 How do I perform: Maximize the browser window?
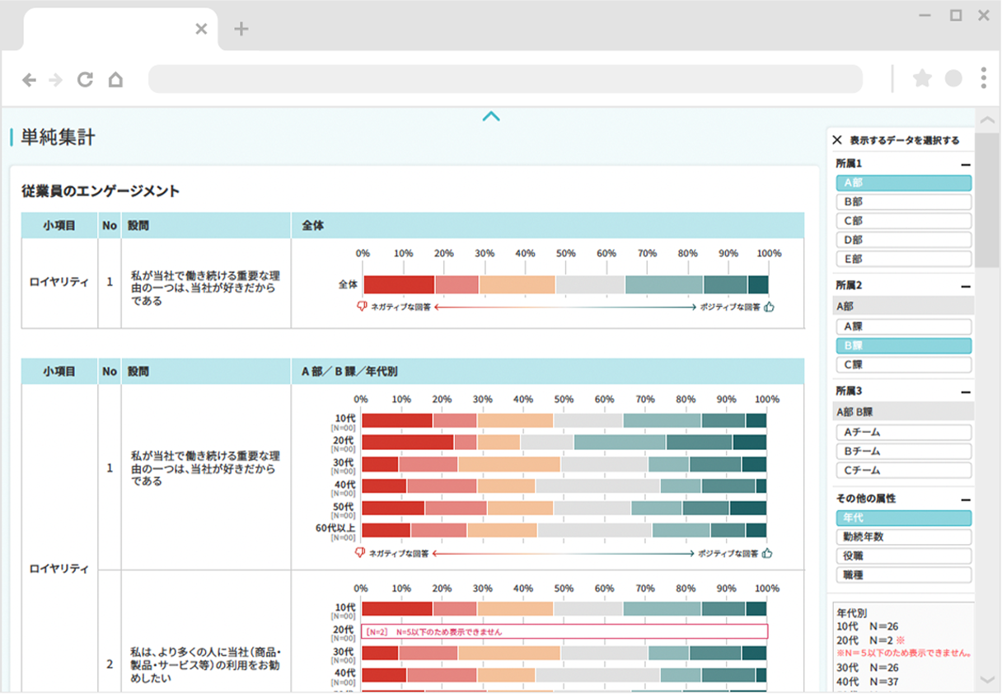(x=956, y=15)
